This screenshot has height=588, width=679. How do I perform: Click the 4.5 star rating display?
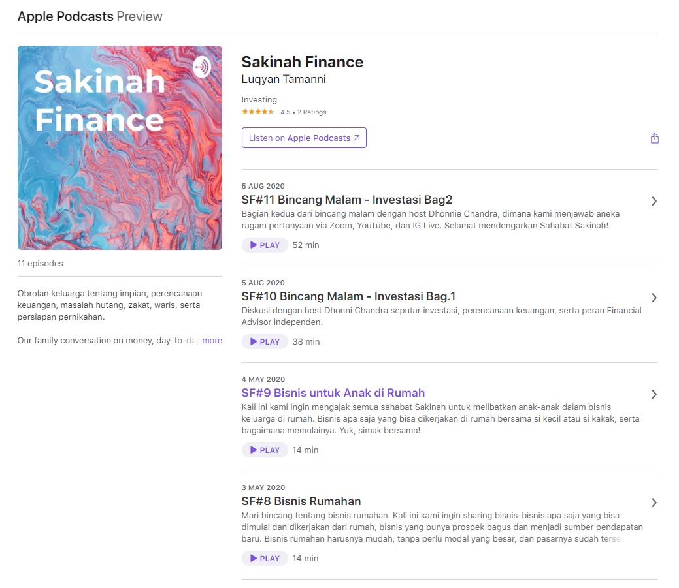284,112
